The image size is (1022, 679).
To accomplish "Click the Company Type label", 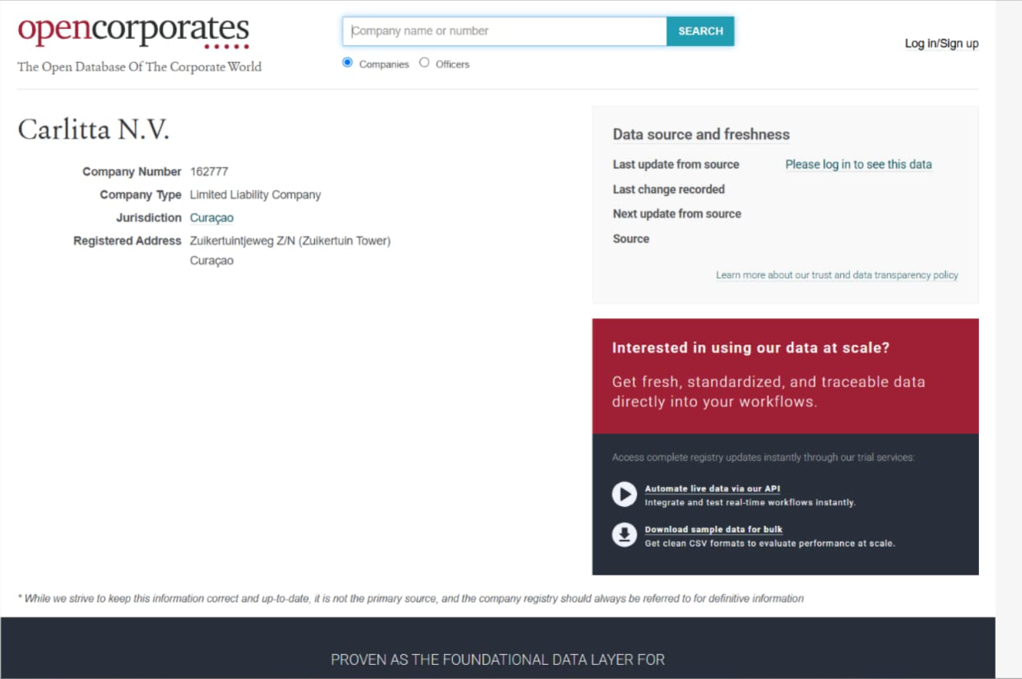I will click(x=141, y=195).
